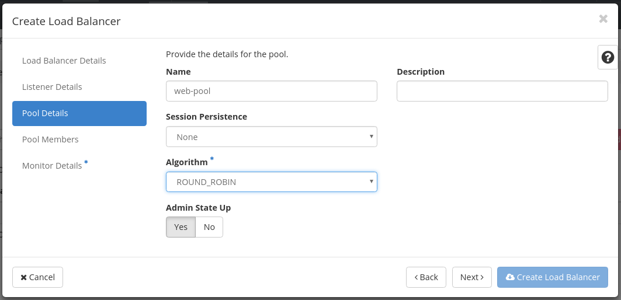Click the Algorithm dropdown arrow

click(371, 182)
